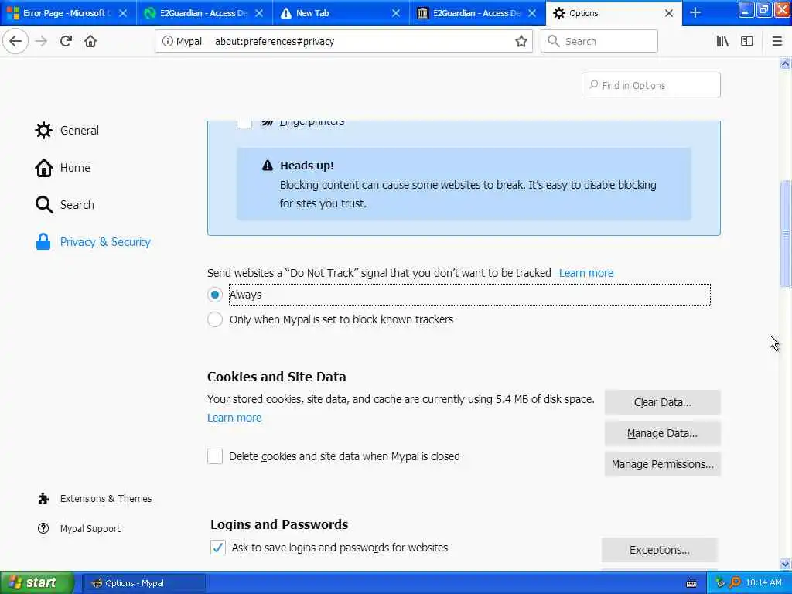Close the Options tab
This screenshot has width=792, height=594.
click(x=669, y=13)
